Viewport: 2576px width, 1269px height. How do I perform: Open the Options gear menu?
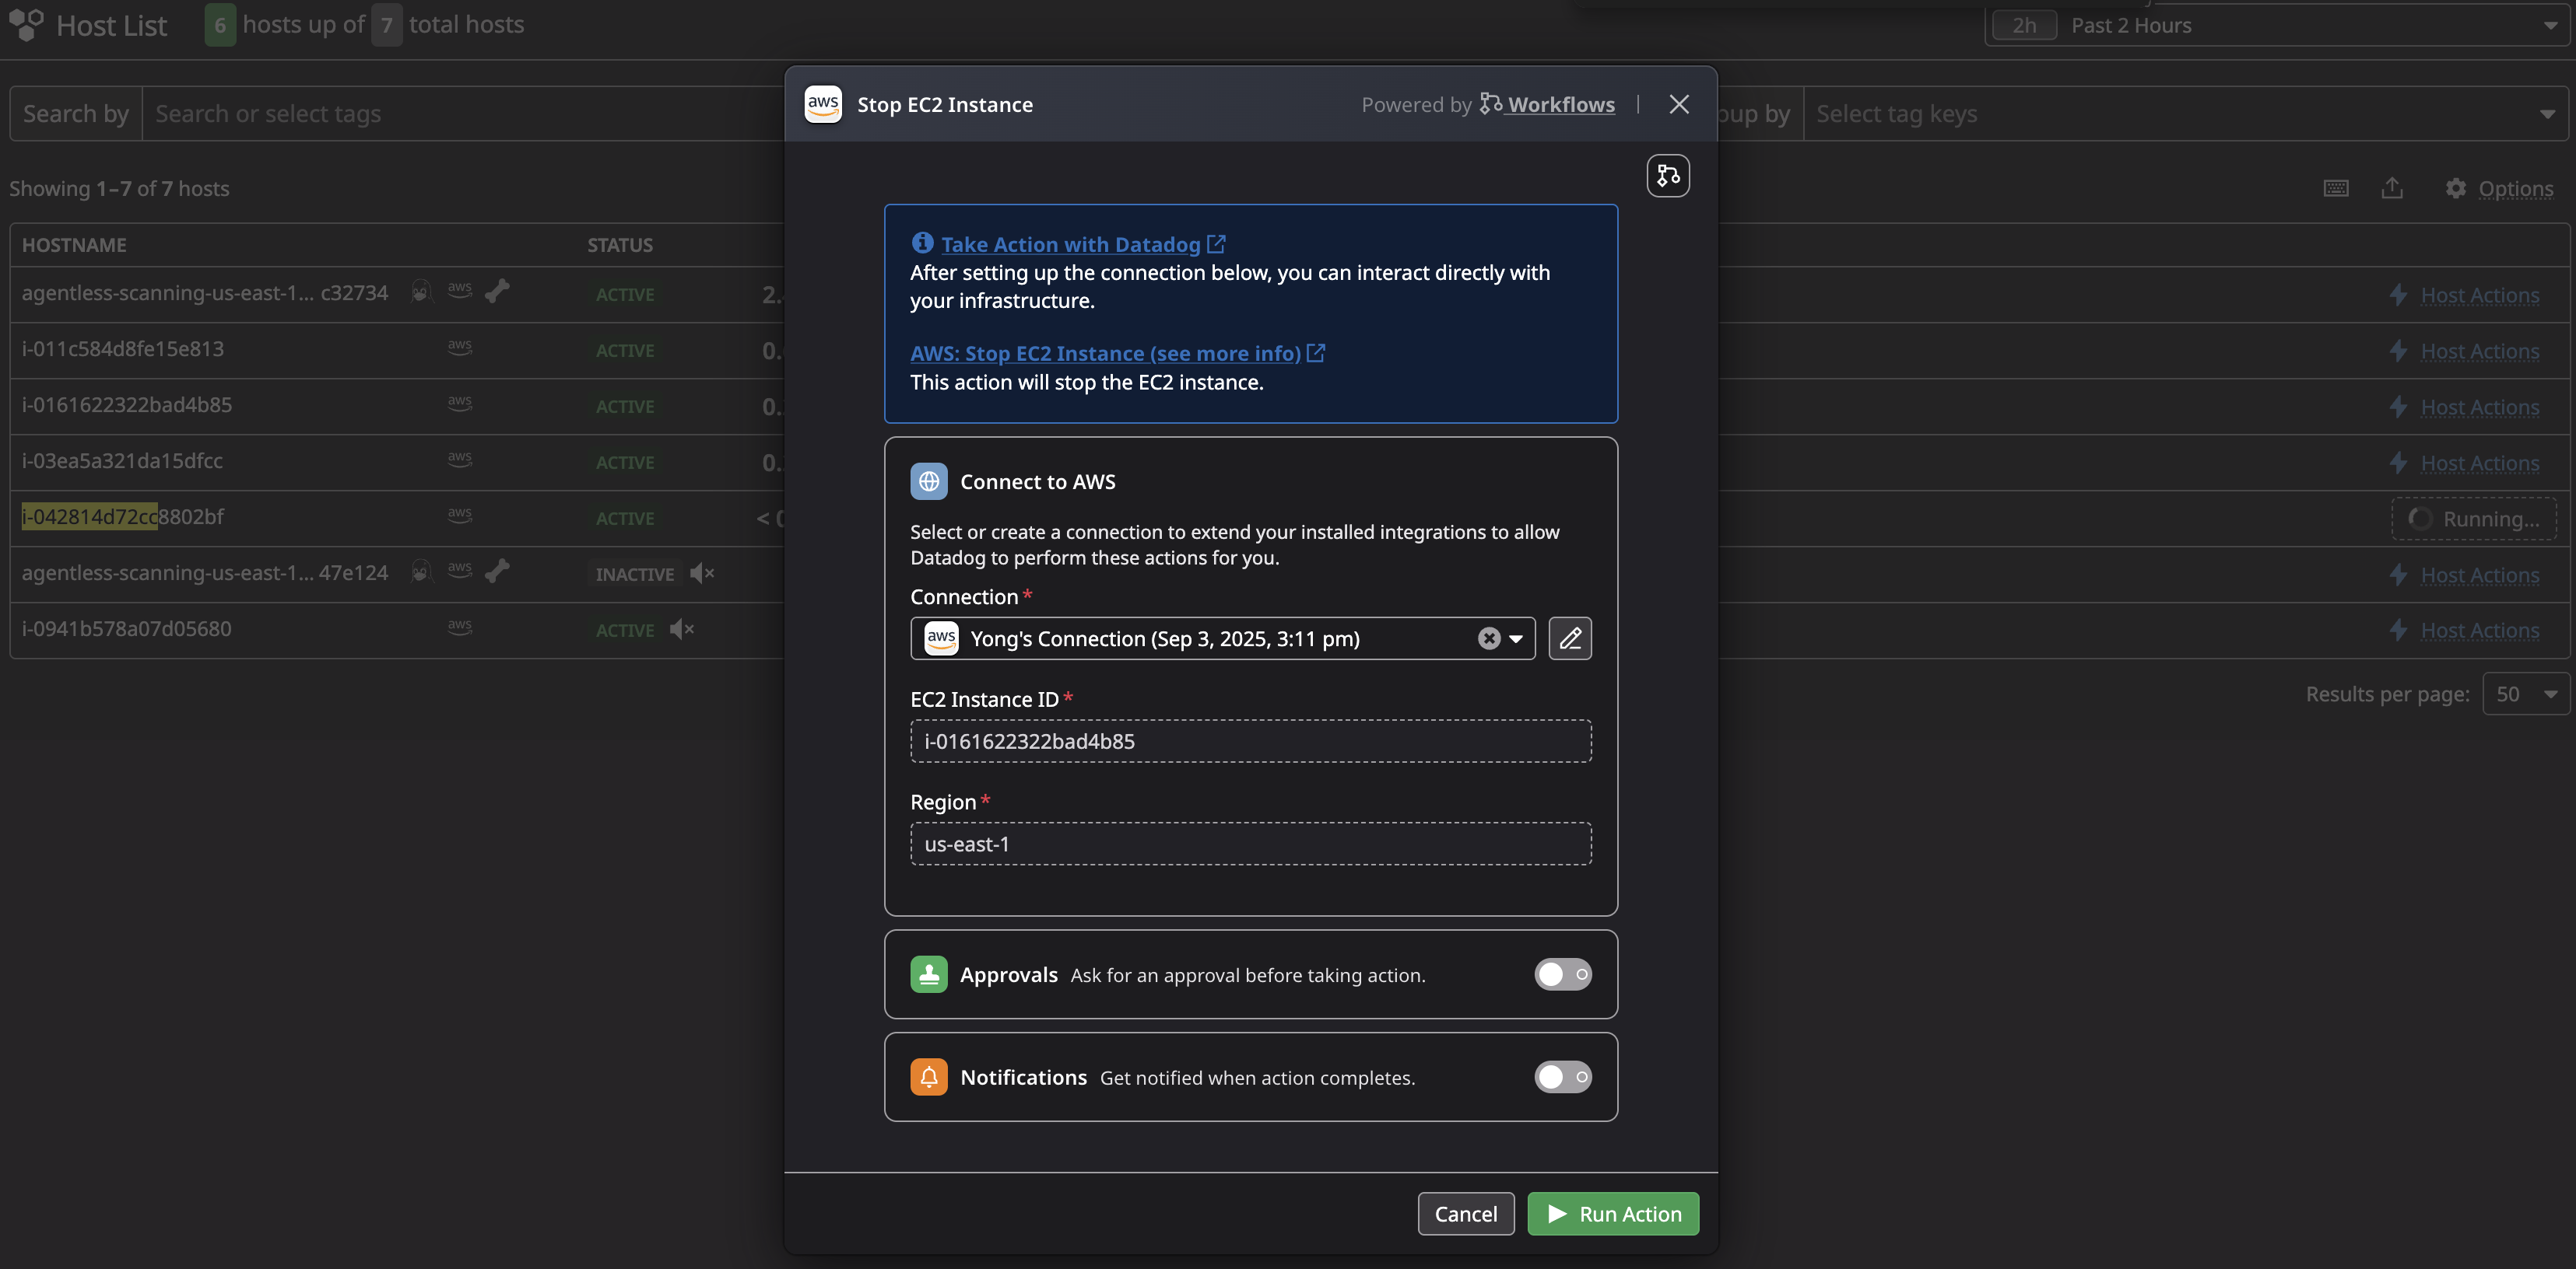[x=2498, y=189]
